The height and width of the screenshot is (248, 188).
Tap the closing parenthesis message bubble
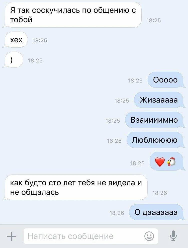point(13,60)
